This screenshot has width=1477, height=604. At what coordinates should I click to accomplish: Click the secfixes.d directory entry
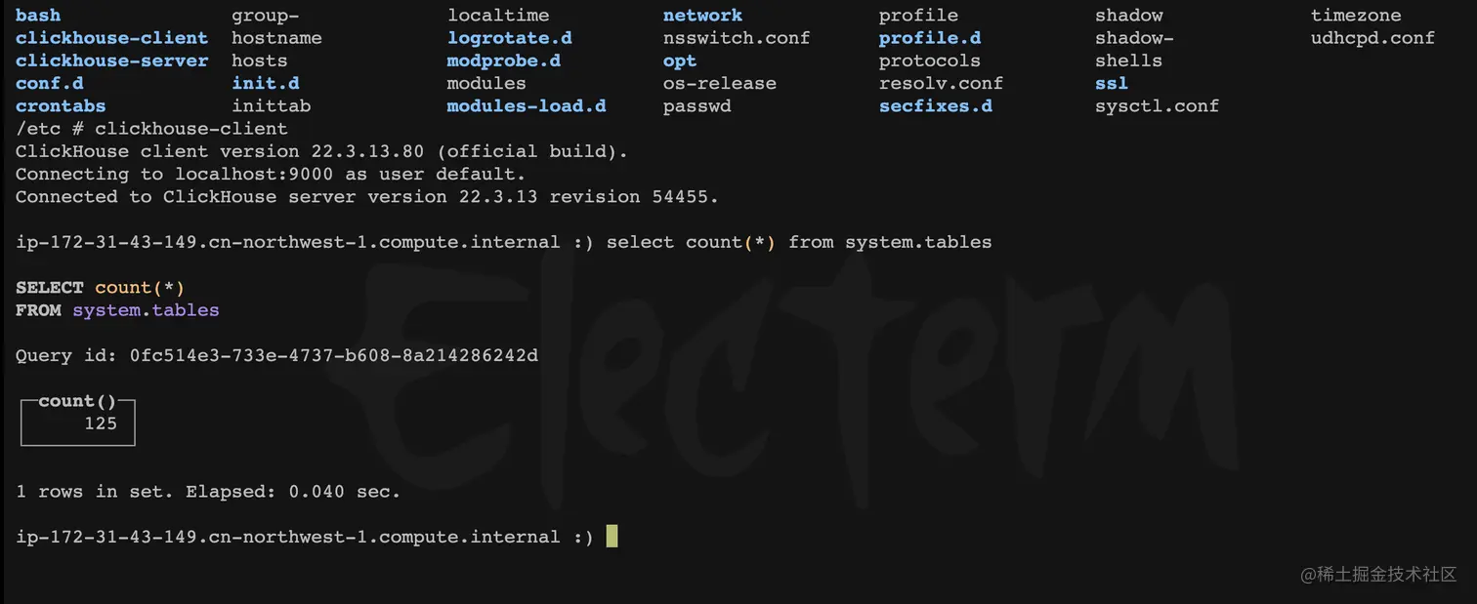click(935, 105)
